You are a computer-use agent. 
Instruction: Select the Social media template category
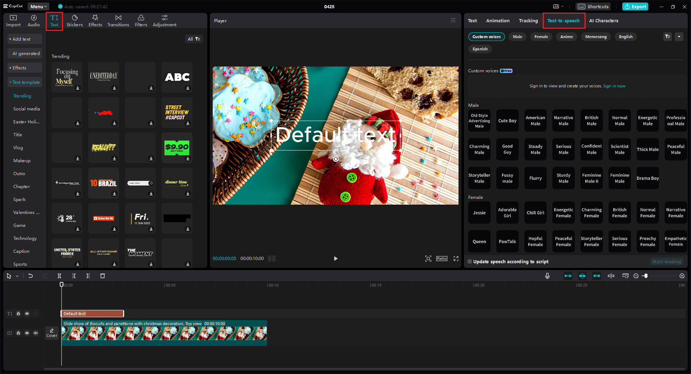pos(27,109)
